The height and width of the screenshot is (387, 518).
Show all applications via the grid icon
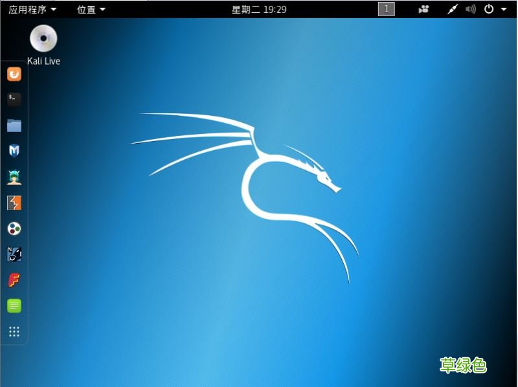click(14, 332)
